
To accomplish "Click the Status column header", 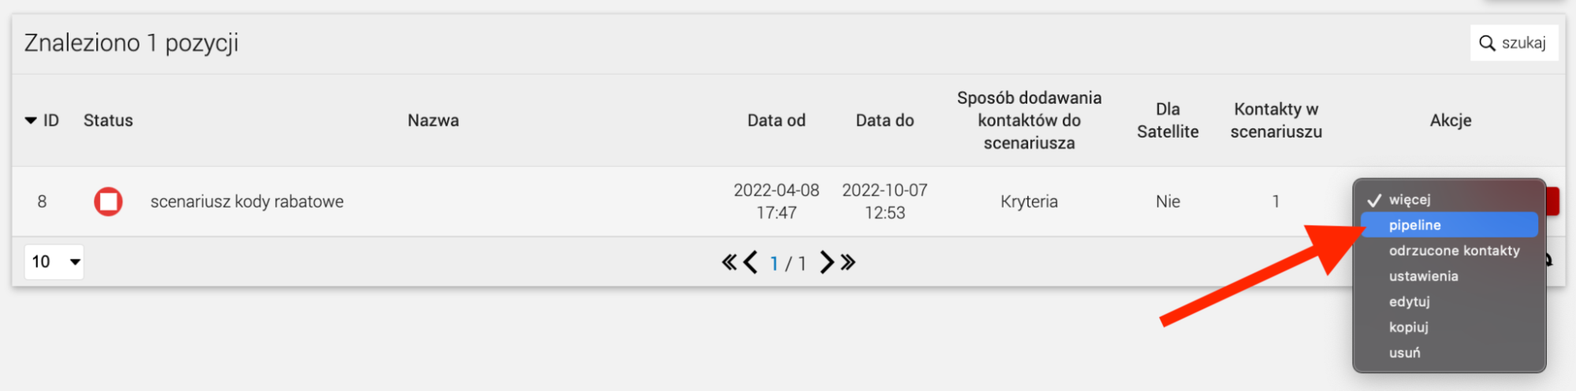I will click(x=108, y=120).
